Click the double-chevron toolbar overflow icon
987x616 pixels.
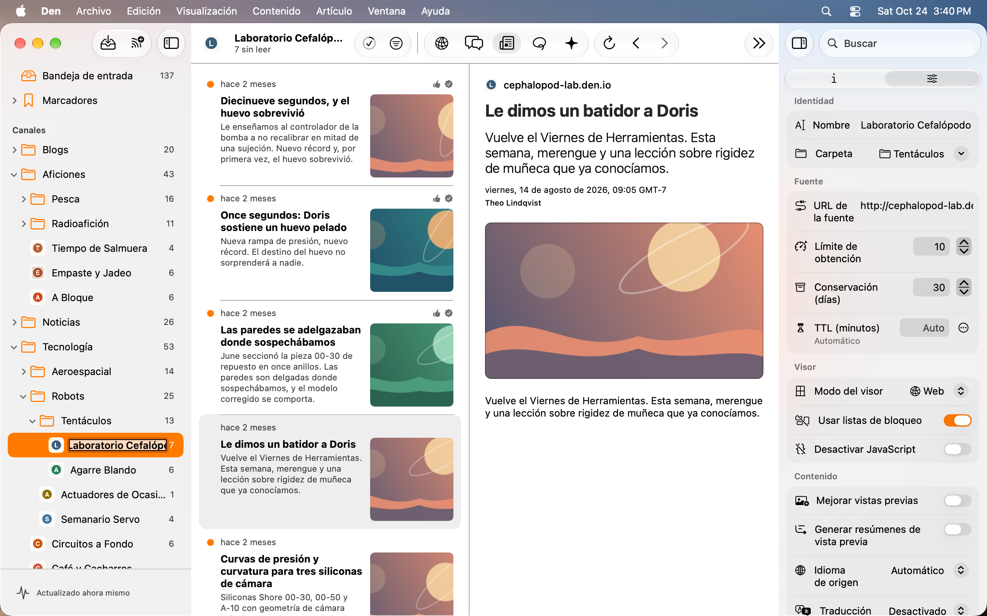(x=759, y=43)
